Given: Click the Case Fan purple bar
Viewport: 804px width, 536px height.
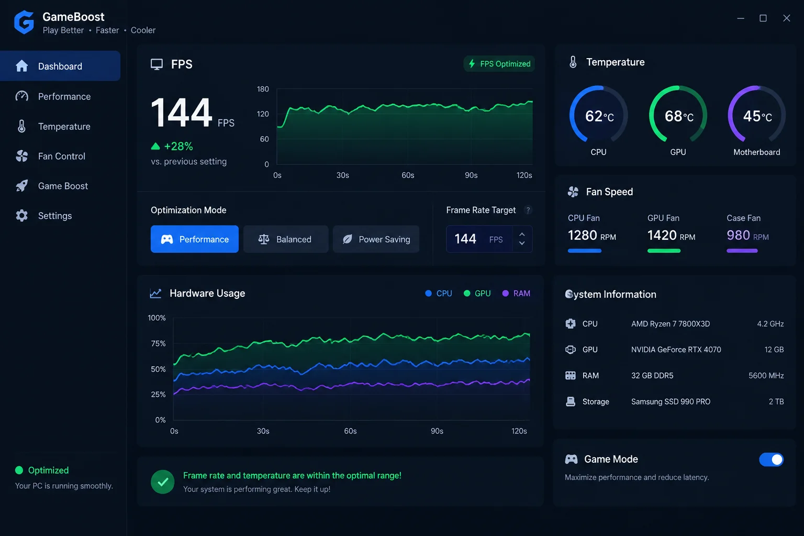Looking at the screenshot, I should [x=742, y=251].
